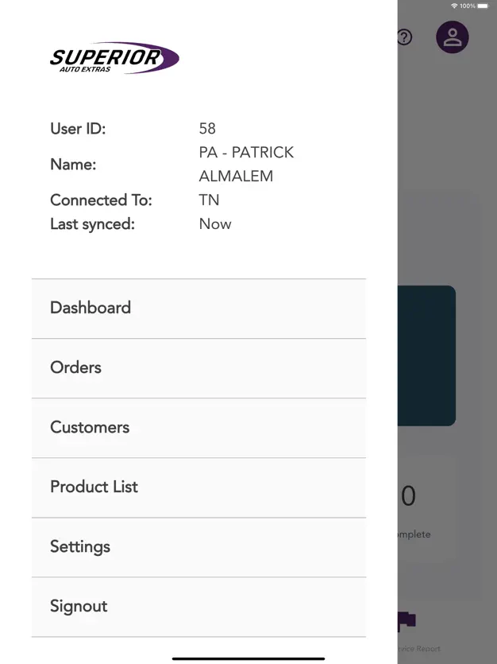This screenshot has width=497, height=664.
Task: Tap the 0 complete counter
Action: coord(408,497)
